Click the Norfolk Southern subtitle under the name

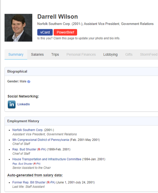point(95,24)
